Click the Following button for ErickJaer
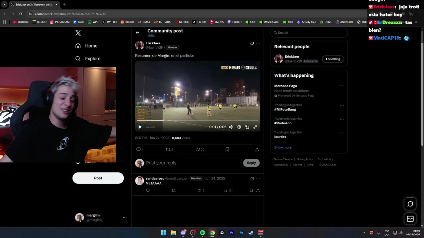 [333, 59]
